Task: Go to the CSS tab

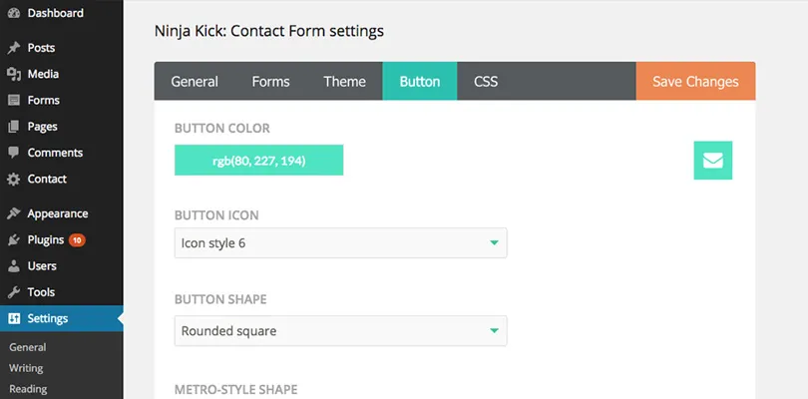Action: coord(486,82)
